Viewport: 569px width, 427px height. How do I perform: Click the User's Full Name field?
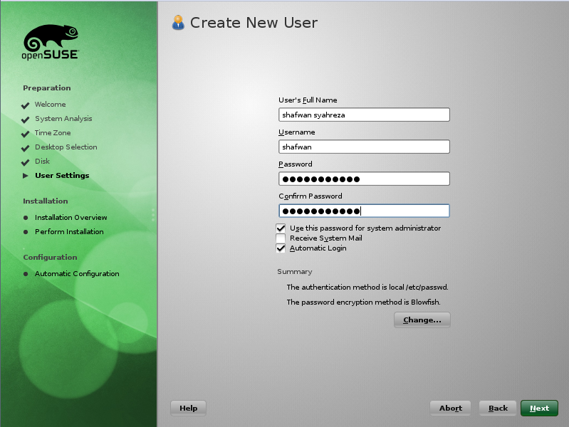click(364, 115)
